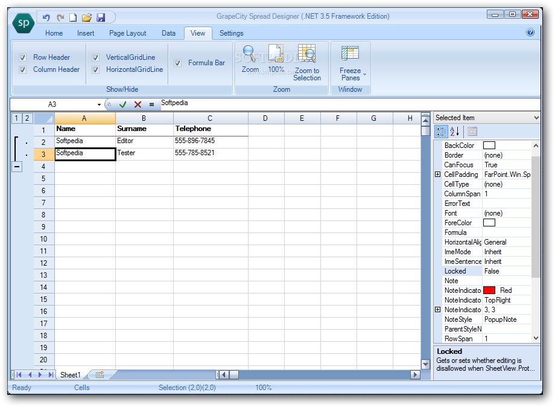Select the Sheet1 tab
Viewport: 555px width, 407px height.
(x=70, y=375)
